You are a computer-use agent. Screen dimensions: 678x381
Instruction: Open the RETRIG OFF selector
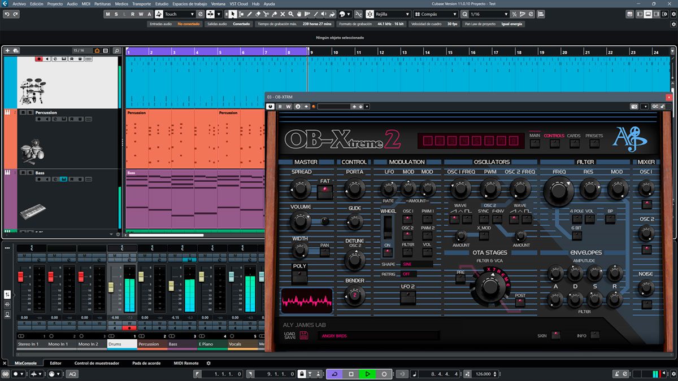[409, 274]
